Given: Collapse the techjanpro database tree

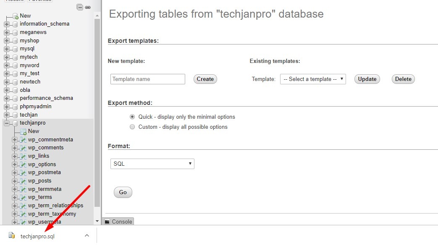Looking at the screenshot, I should [7, 123].
